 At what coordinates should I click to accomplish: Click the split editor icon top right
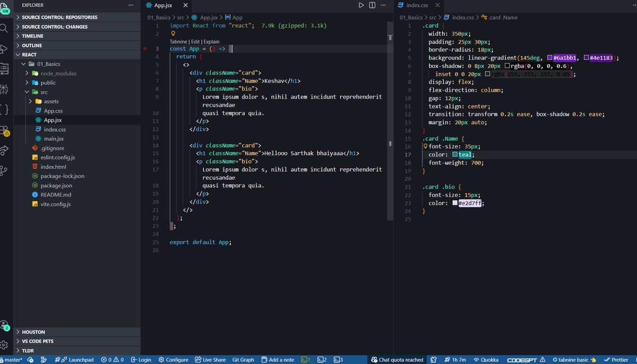372,5
